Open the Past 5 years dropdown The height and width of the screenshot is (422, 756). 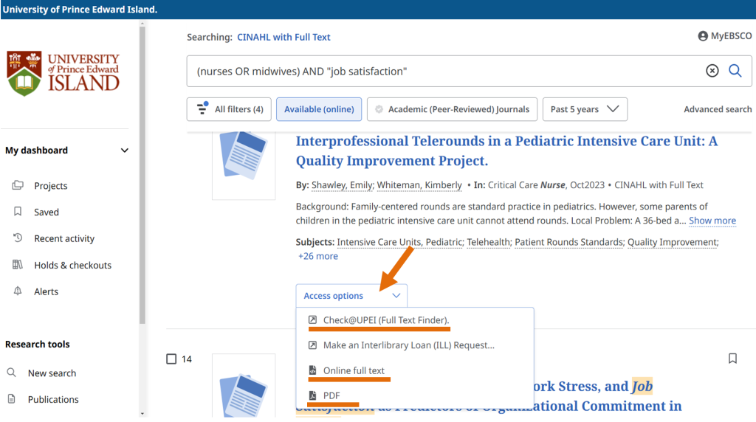click(x=585, y=109)
